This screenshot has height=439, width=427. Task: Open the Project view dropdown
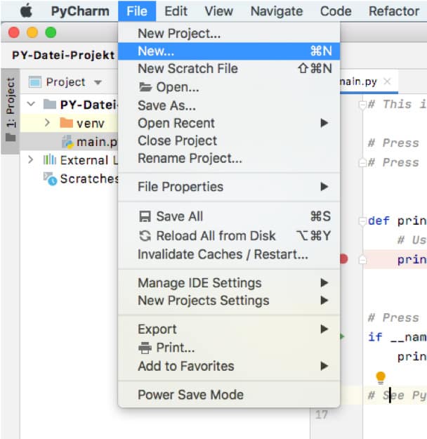pos(98,82)
